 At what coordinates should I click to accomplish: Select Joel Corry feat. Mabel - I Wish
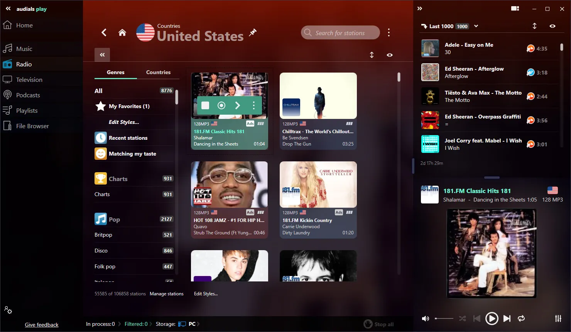click(x=489, y=144)
